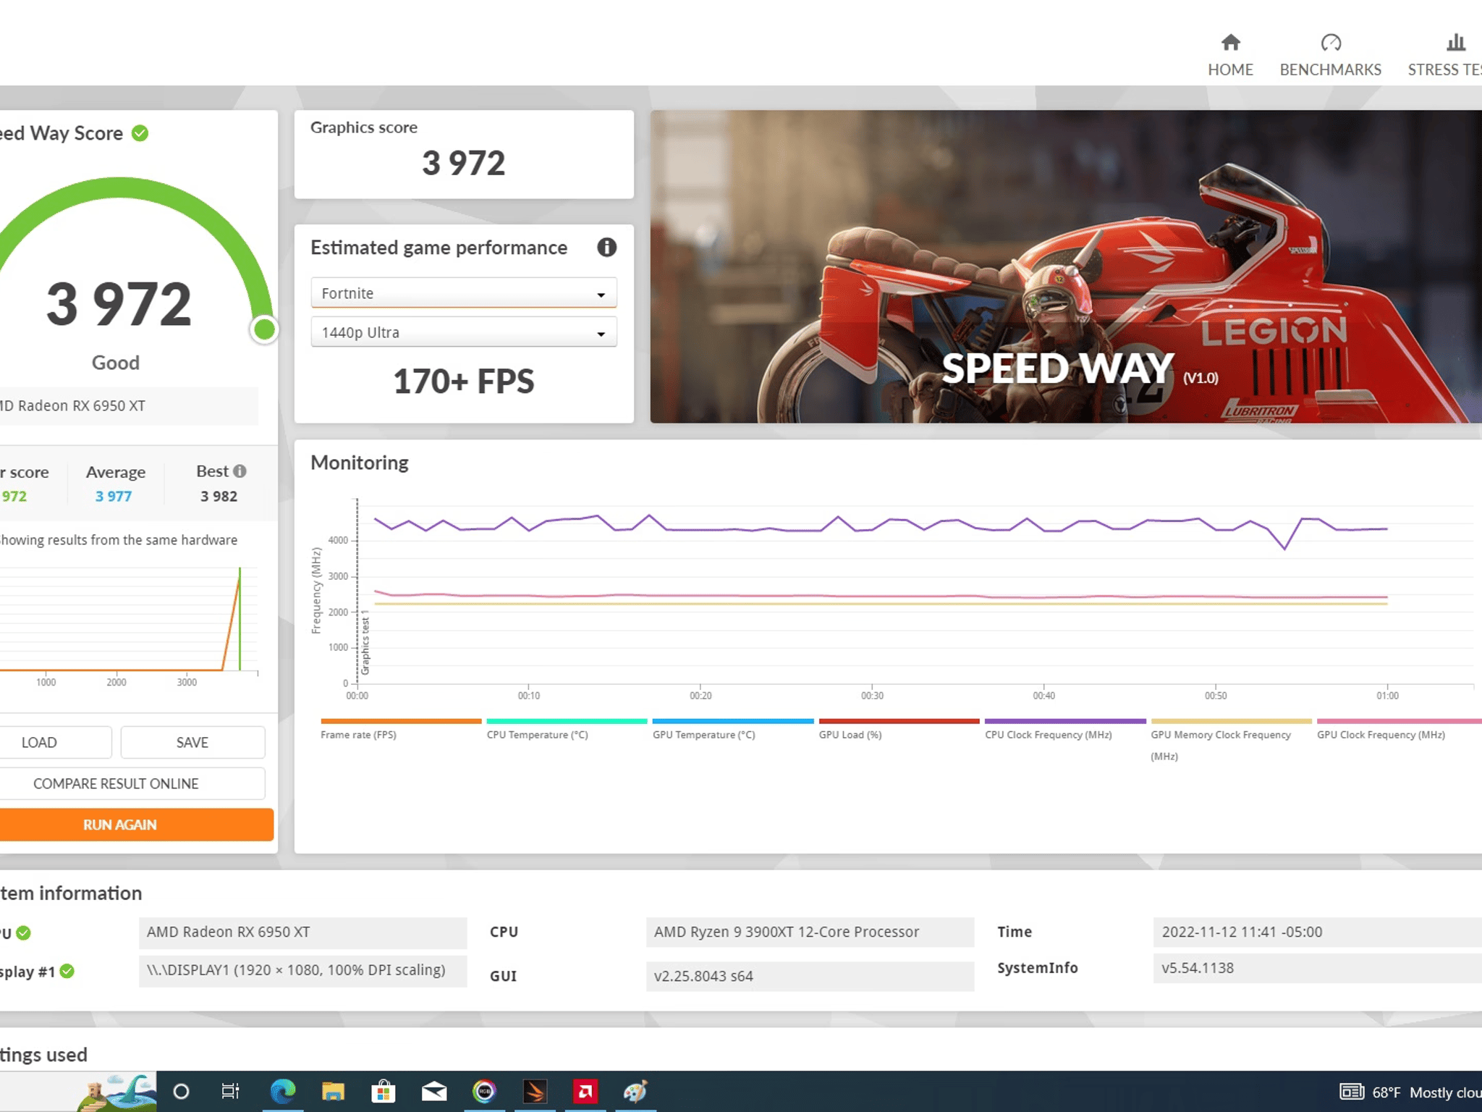Viewport: 1482px width, 1112px height.
Task: Click the SystemInfo version v5.54.1138
Action: click(x=1317, y=968)
